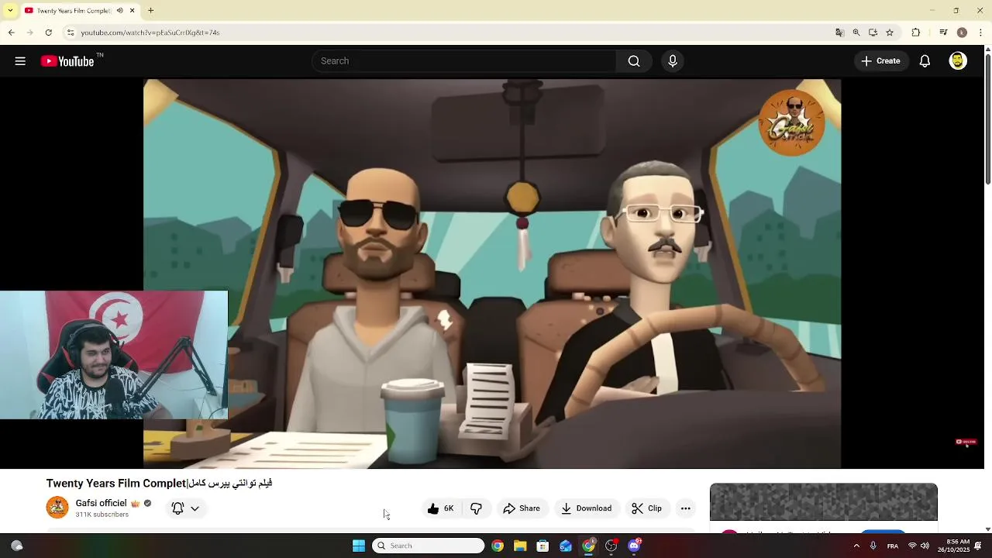Translate this page icon in address bar
Image resolution: width=992 pixels, height=558 pixels.
pos(839,33)
